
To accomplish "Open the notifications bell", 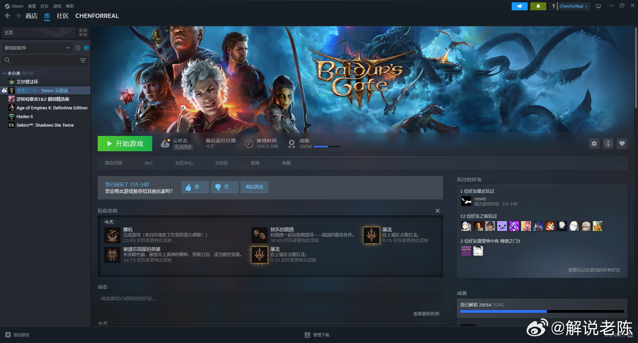I will pos(538,6).
